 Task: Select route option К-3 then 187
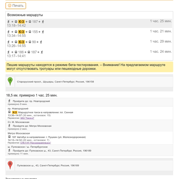pos(89,23)
